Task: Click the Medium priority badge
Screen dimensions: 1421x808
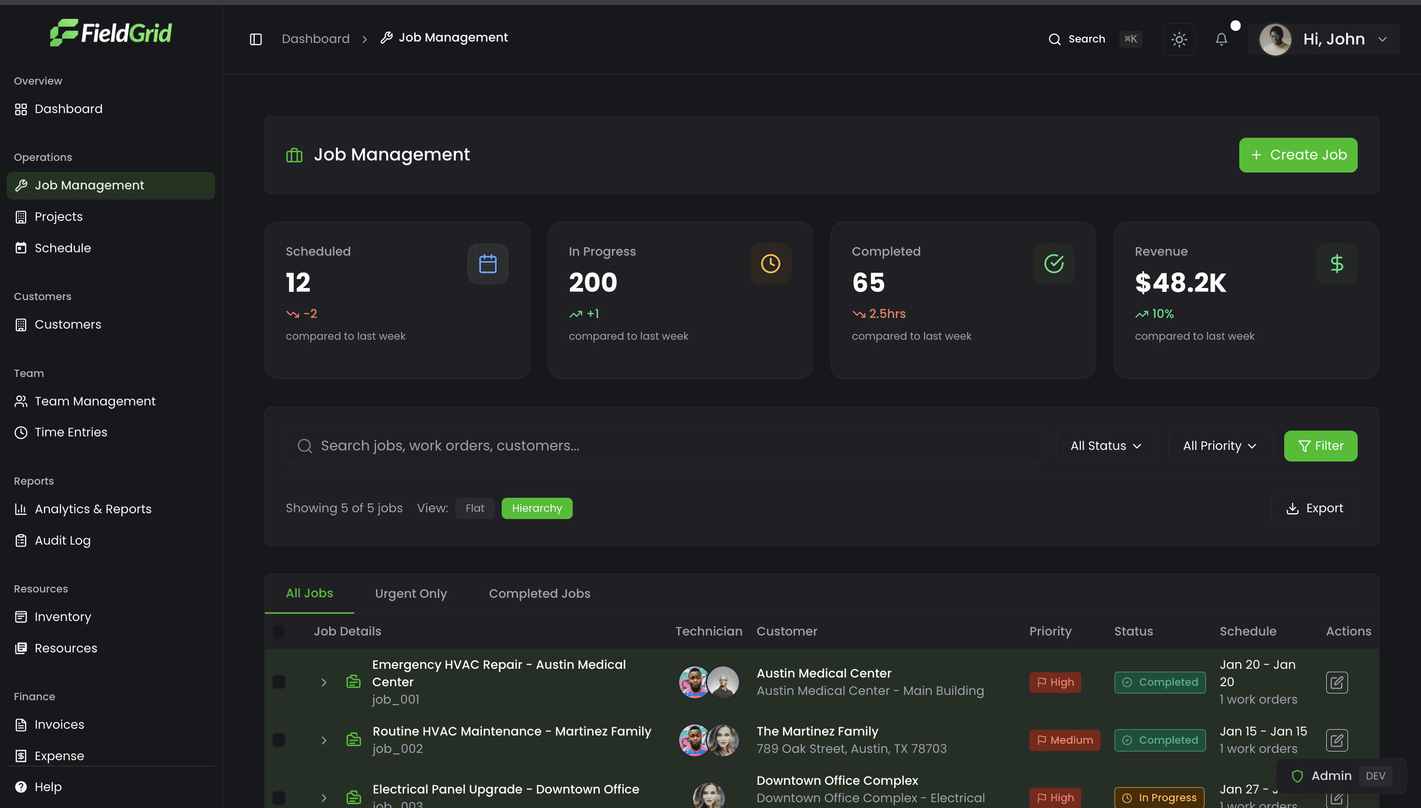Action: pos(1064,740)
